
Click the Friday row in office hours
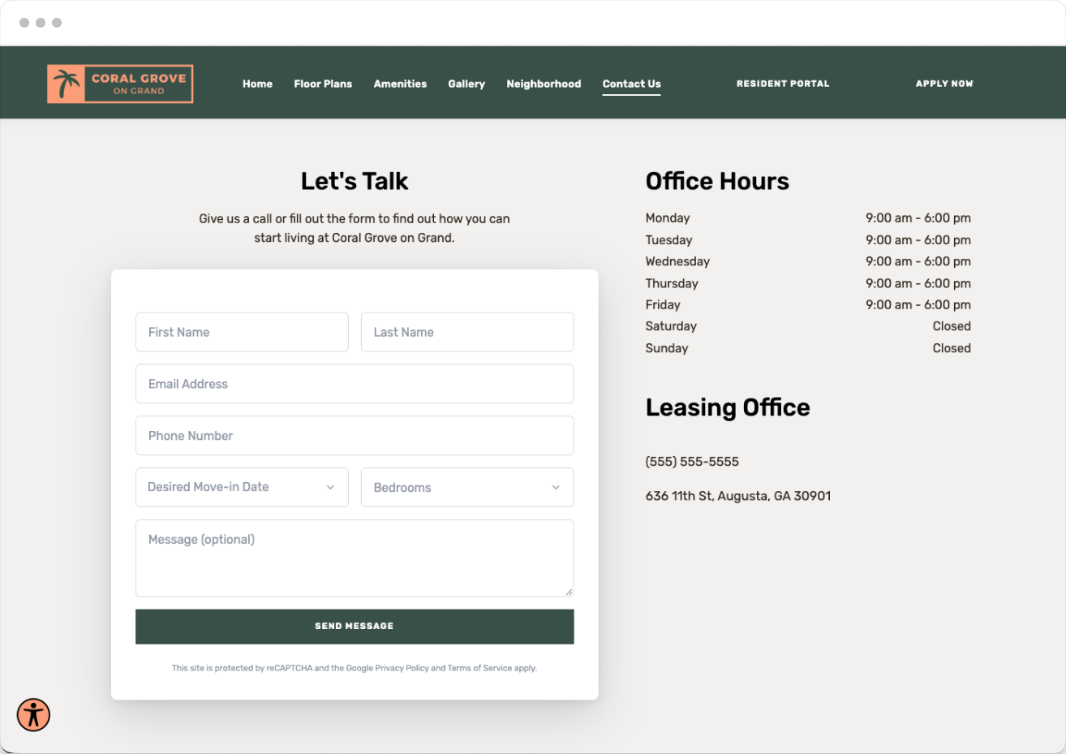point(808,305)
